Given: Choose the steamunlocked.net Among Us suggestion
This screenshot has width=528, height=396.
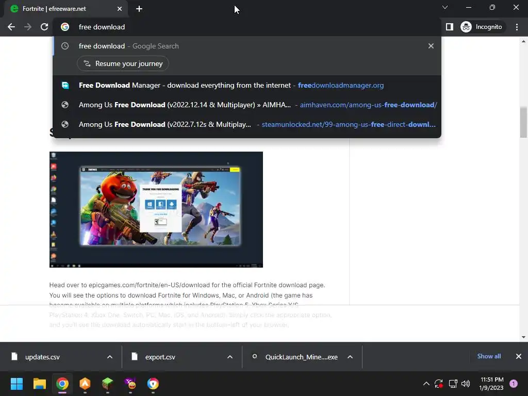Looking at the screenshot, I should coord(247,125).
